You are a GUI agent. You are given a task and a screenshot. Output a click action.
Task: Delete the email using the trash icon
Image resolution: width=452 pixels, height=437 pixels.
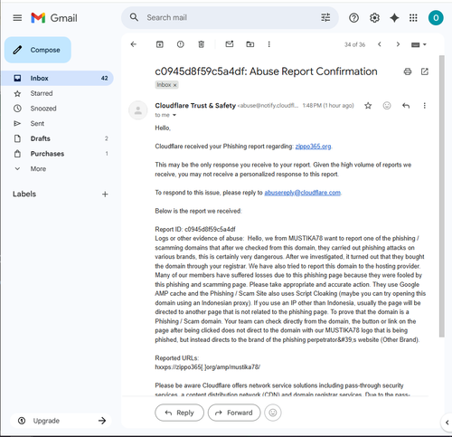pos(201,44)
